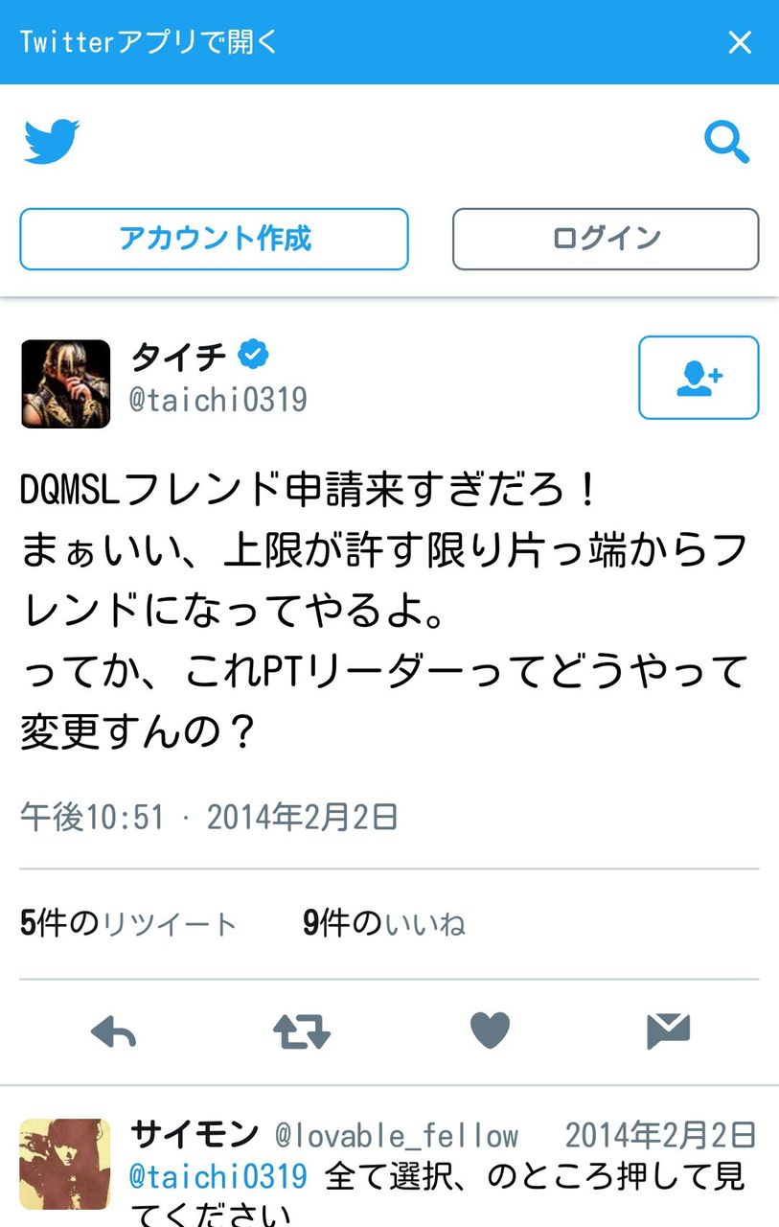View 5件のリツイート list
779x1227 pixels.
coord(128,924)
